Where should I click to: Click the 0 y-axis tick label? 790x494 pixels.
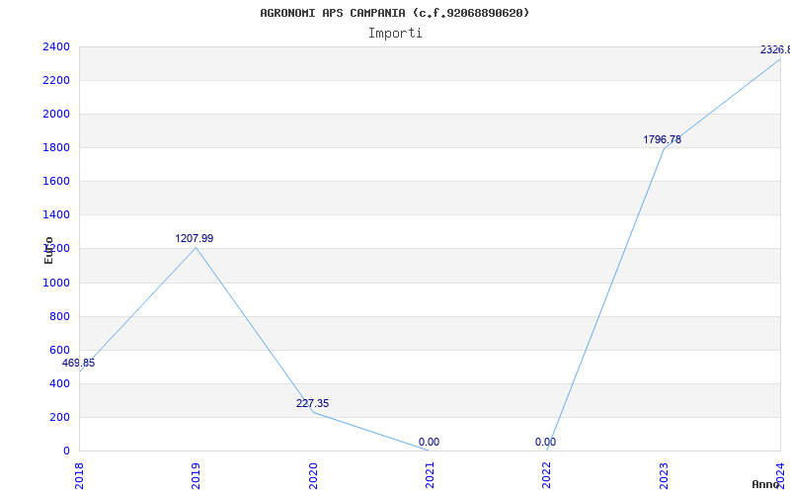[66, 452]
